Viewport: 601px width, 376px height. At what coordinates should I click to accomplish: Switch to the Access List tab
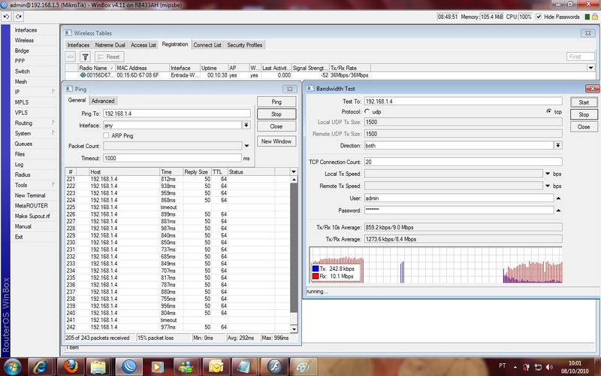(143, 45)
